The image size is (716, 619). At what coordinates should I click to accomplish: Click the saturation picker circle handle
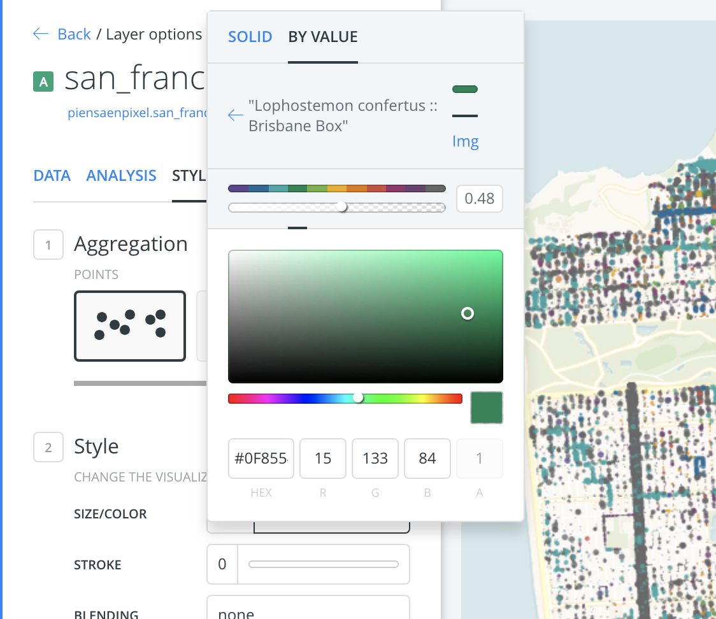pyautogui.click(x=467, y=313)
